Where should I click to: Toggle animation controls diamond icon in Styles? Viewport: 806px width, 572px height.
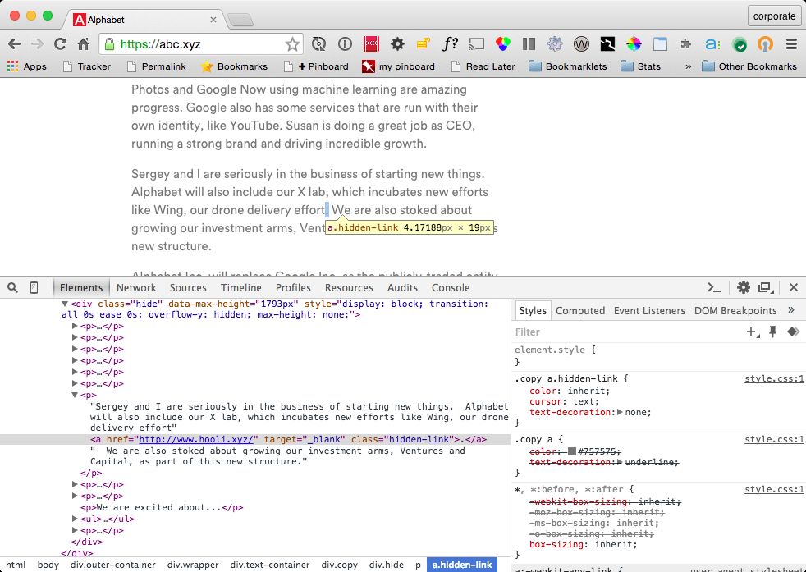793,332
